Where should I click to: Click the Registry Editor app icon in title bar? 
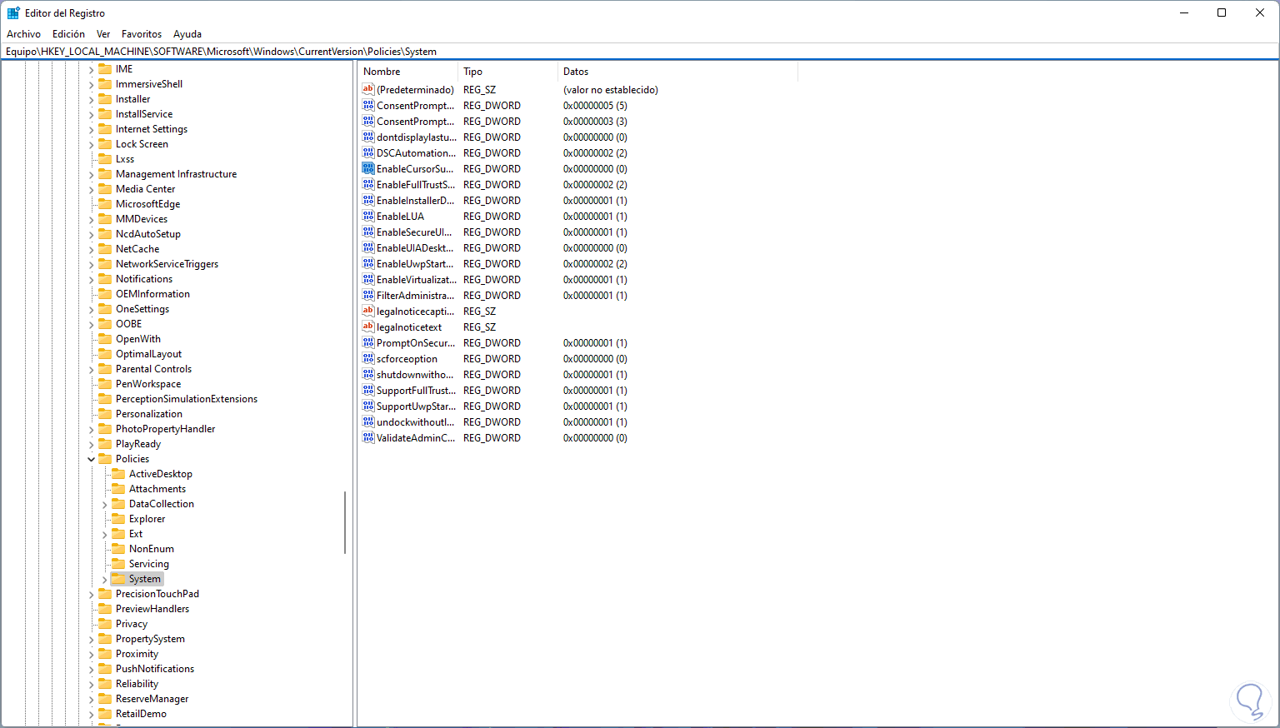(x=13, y=12)
